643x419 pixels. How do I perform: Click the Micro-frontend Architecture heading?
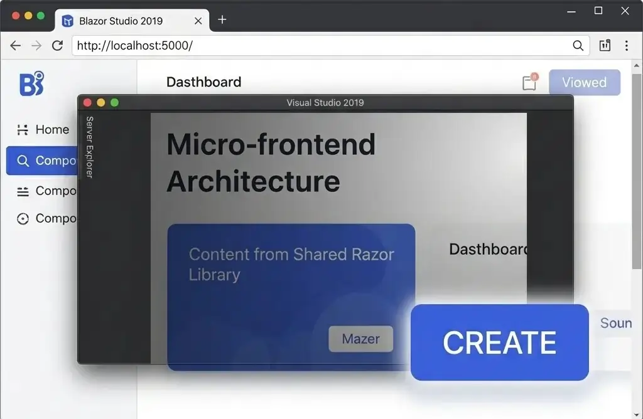(x=271, y=162)
